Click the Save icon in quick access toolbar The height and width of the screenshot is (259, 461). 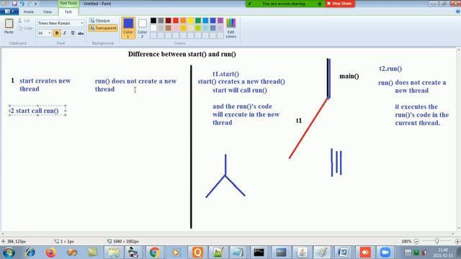[14, 4]
